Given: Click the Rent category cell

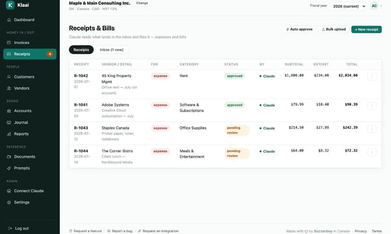Looking at the screenshot, I should click(183, 76).
